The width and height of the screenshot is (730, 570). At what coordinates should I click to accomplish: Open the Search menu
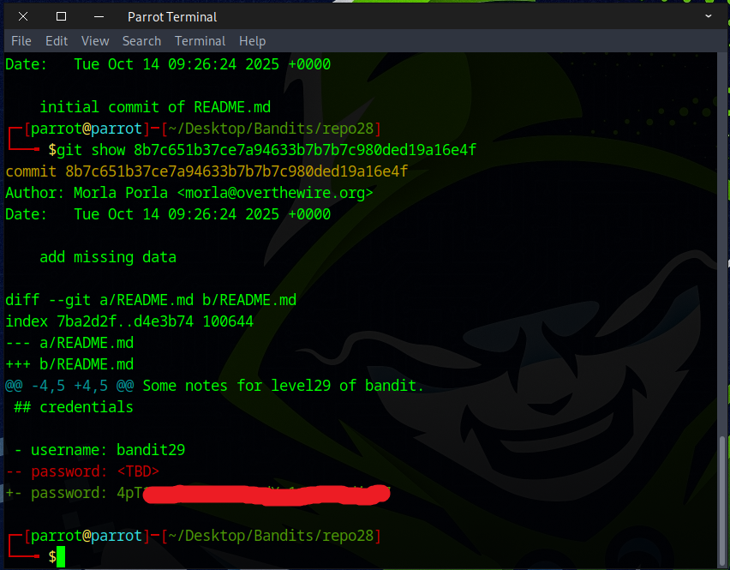[141, 41]
